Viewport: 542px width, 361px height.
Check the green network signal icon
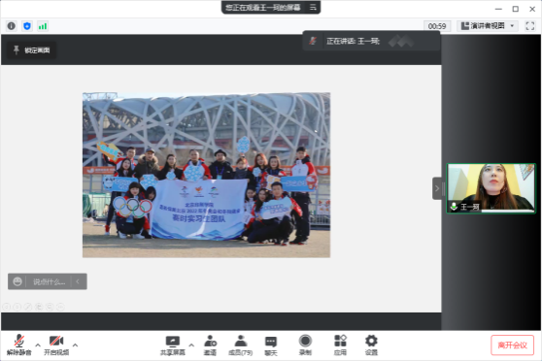pos(43,26)
